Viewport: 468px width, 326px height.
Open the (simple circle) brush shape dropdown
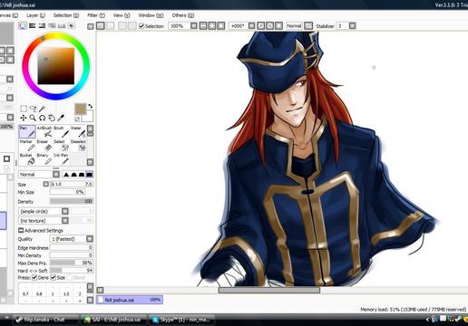(x=44, y=211)
